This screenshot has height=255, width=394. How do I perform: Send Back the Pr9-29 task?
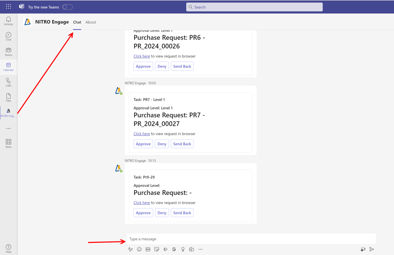click(182, 213)
